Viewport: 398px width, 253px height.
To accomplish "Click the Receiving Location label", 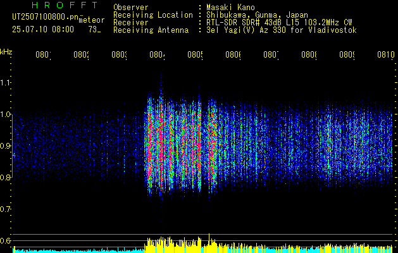I will coord(153,15).
